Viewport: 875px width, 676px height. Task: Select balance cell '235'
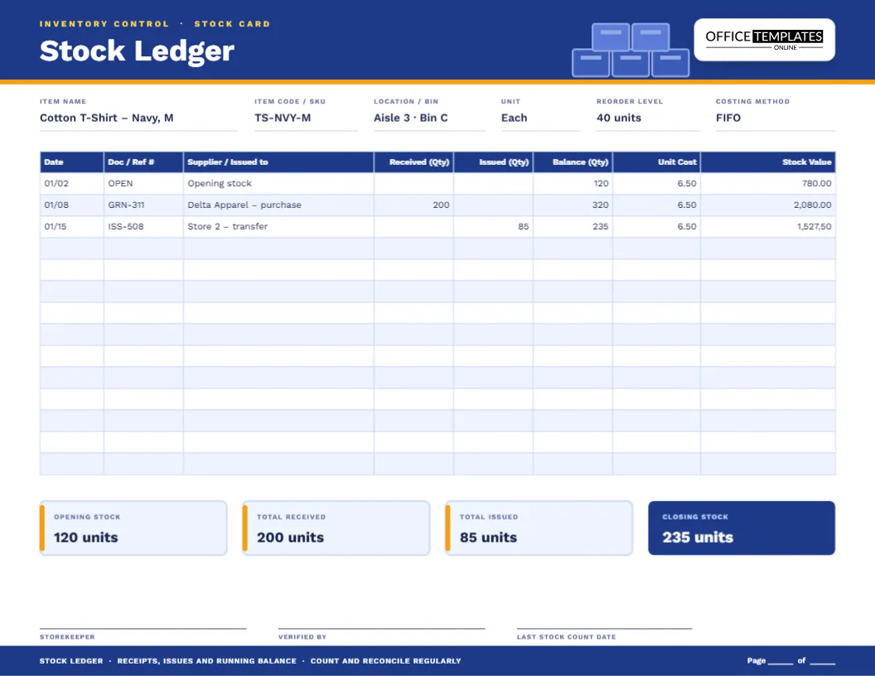(x=573, y=226)
